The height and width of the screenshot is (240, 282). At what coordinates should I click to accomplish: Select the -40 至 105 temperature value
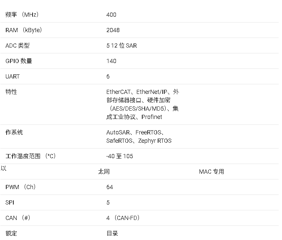coord(120,156)
